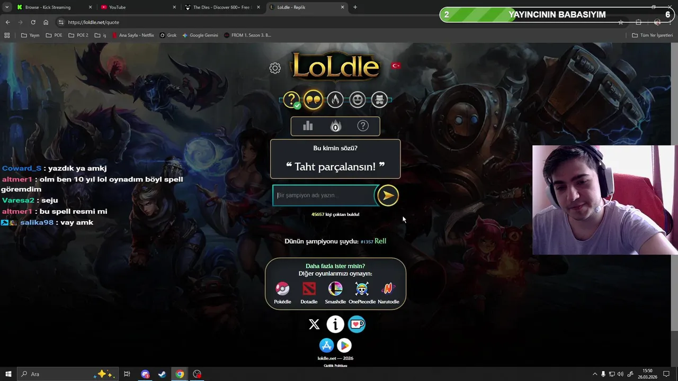Viewport: 678px width, 381px height.
Task: Open the App Store link
Action: point(327,346)
